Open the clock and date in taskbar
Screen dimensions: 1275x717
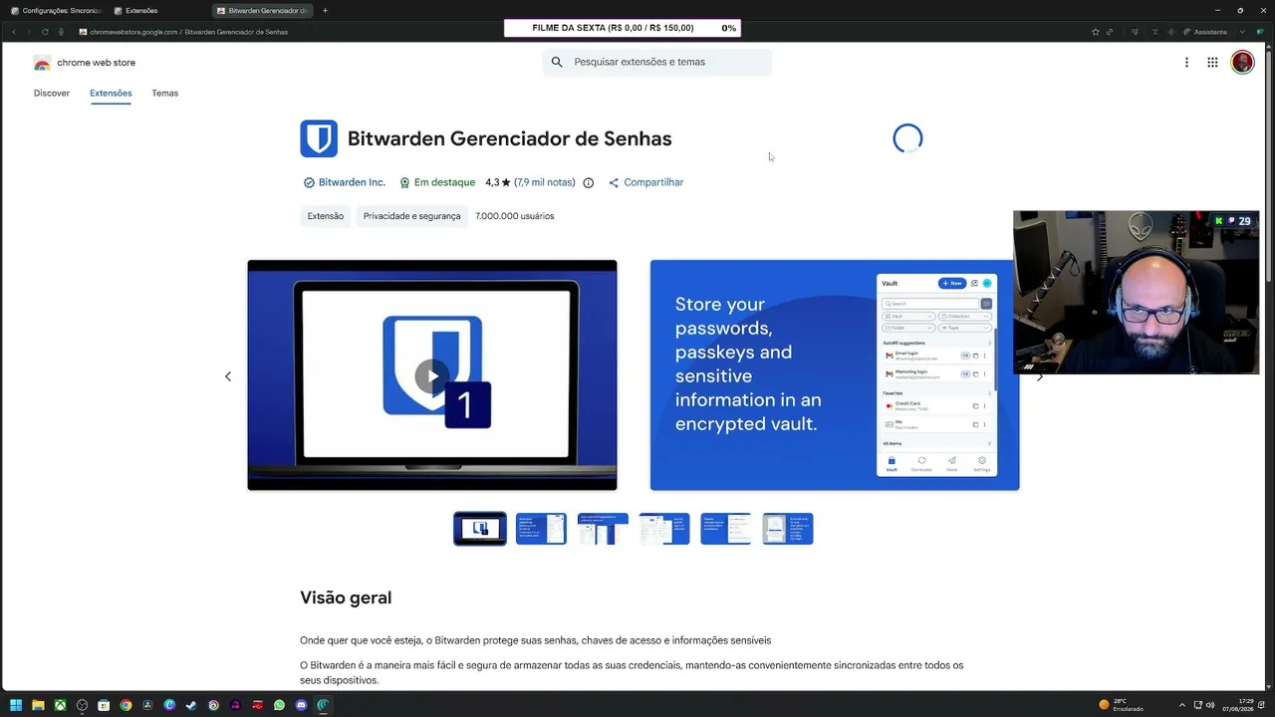[1239, 705]
